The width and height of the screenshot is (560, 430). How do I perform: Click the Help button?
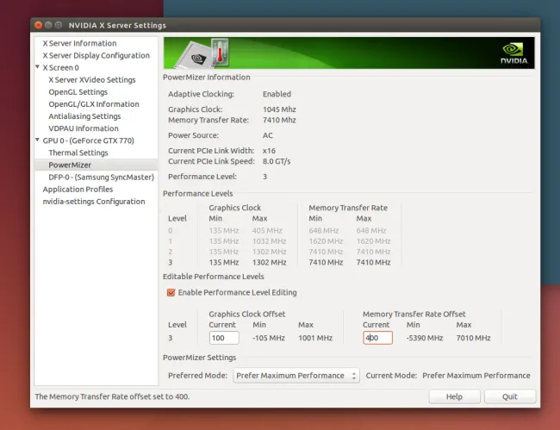(x=454, y=396)
